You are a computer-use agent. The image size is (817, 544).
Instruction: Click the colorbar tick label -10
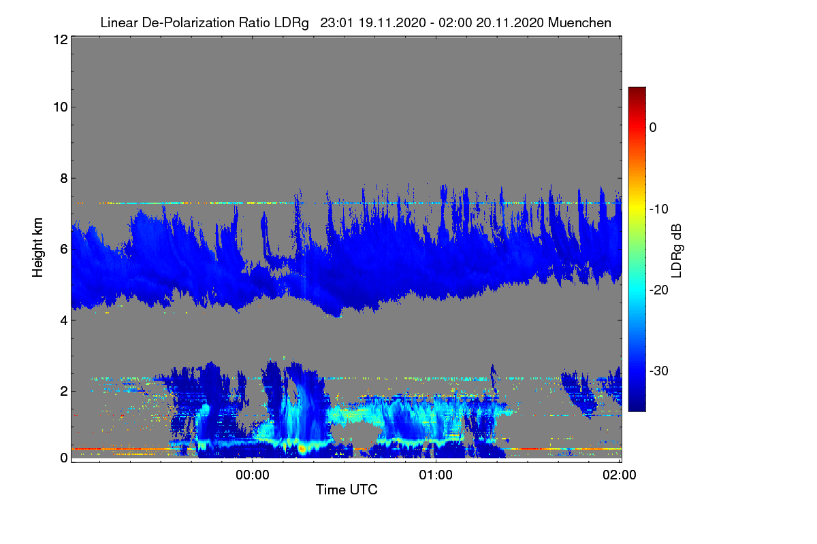[660, 209]
